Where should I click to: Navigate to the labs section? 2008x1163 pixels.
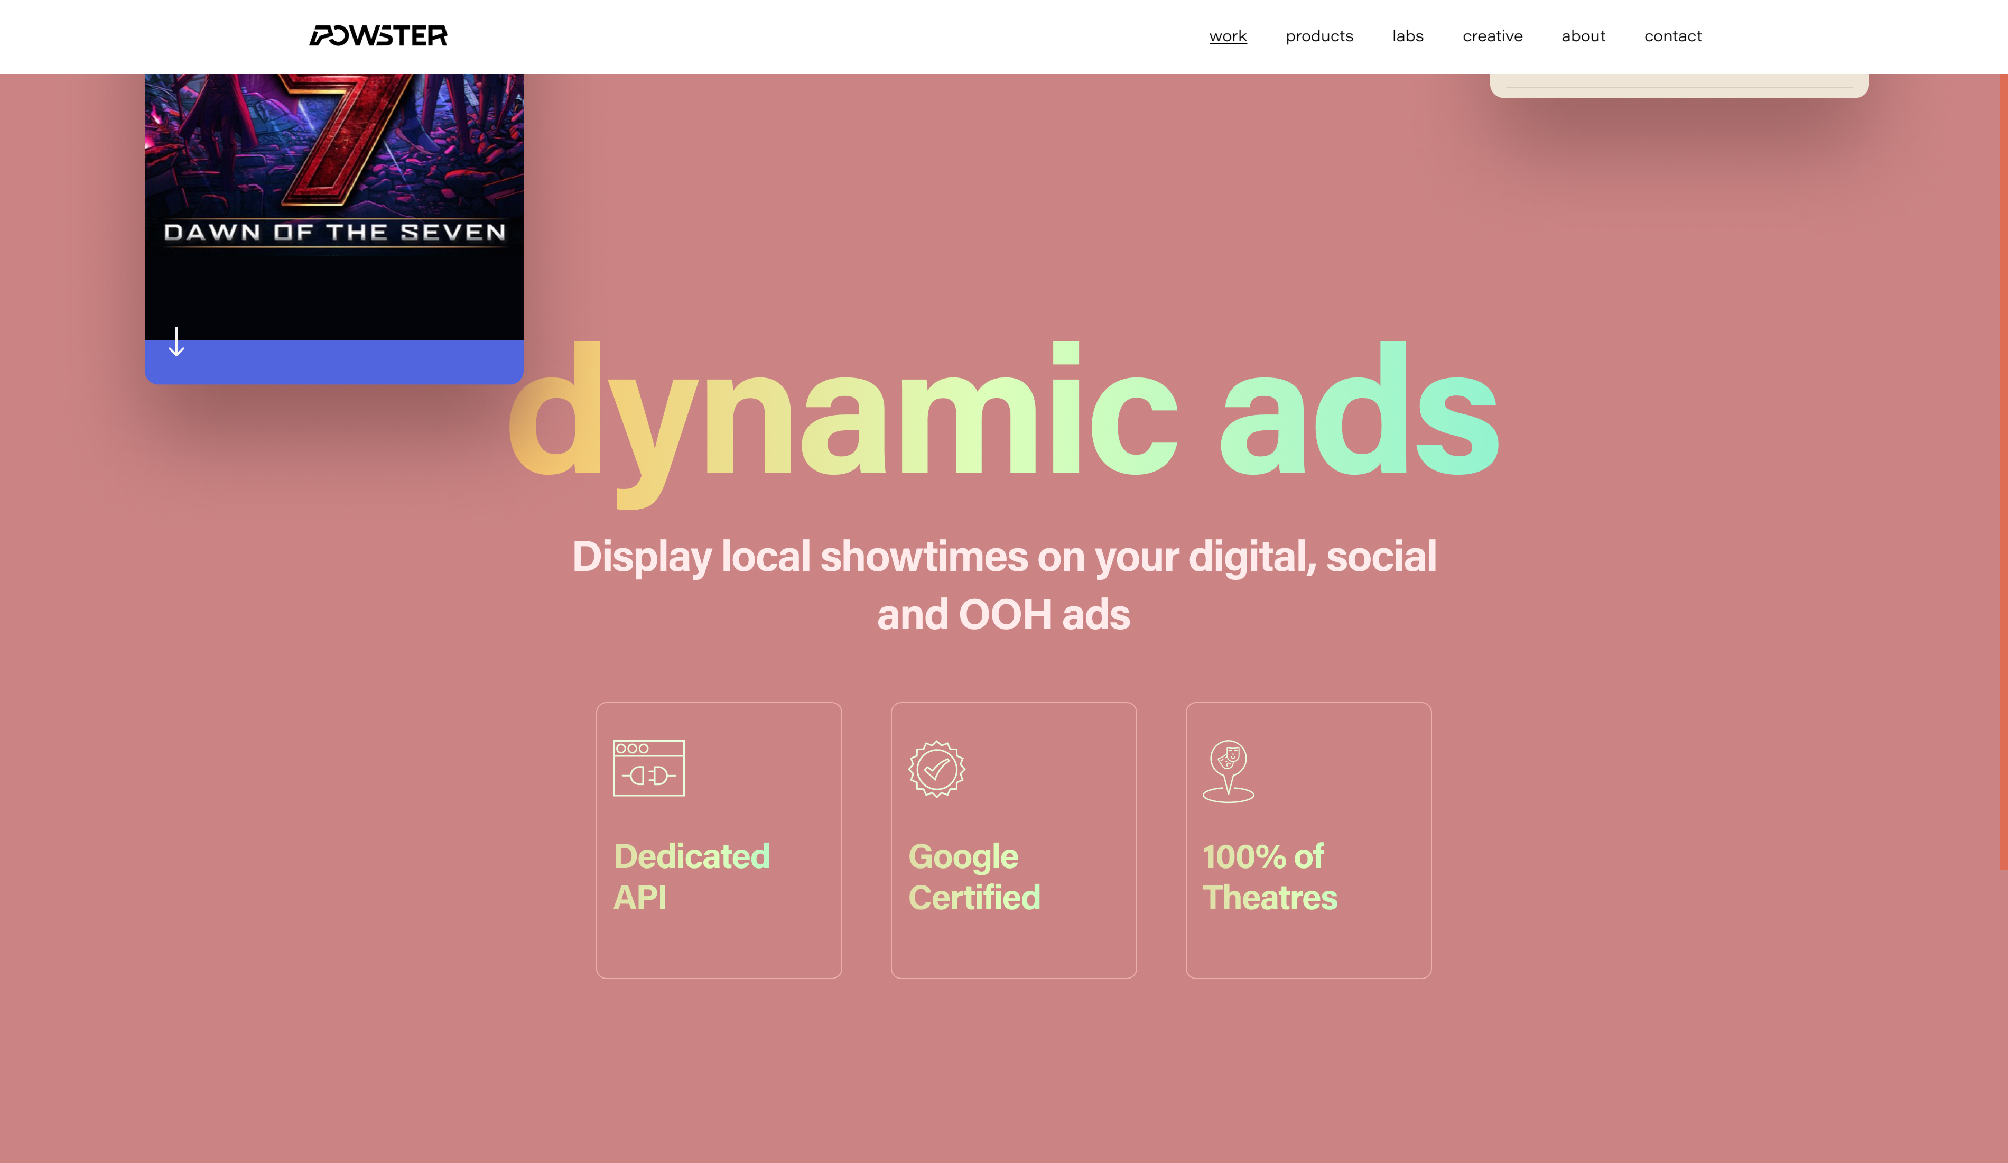click(1407, 36)
